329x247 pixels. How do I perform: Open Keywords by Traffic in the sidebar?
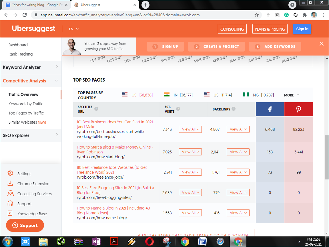click(x=26, y=104)
